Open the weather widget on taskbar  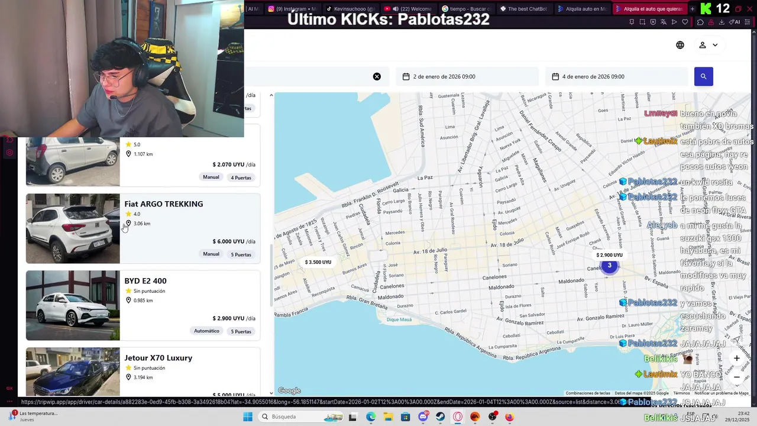(x=33, y=417)
